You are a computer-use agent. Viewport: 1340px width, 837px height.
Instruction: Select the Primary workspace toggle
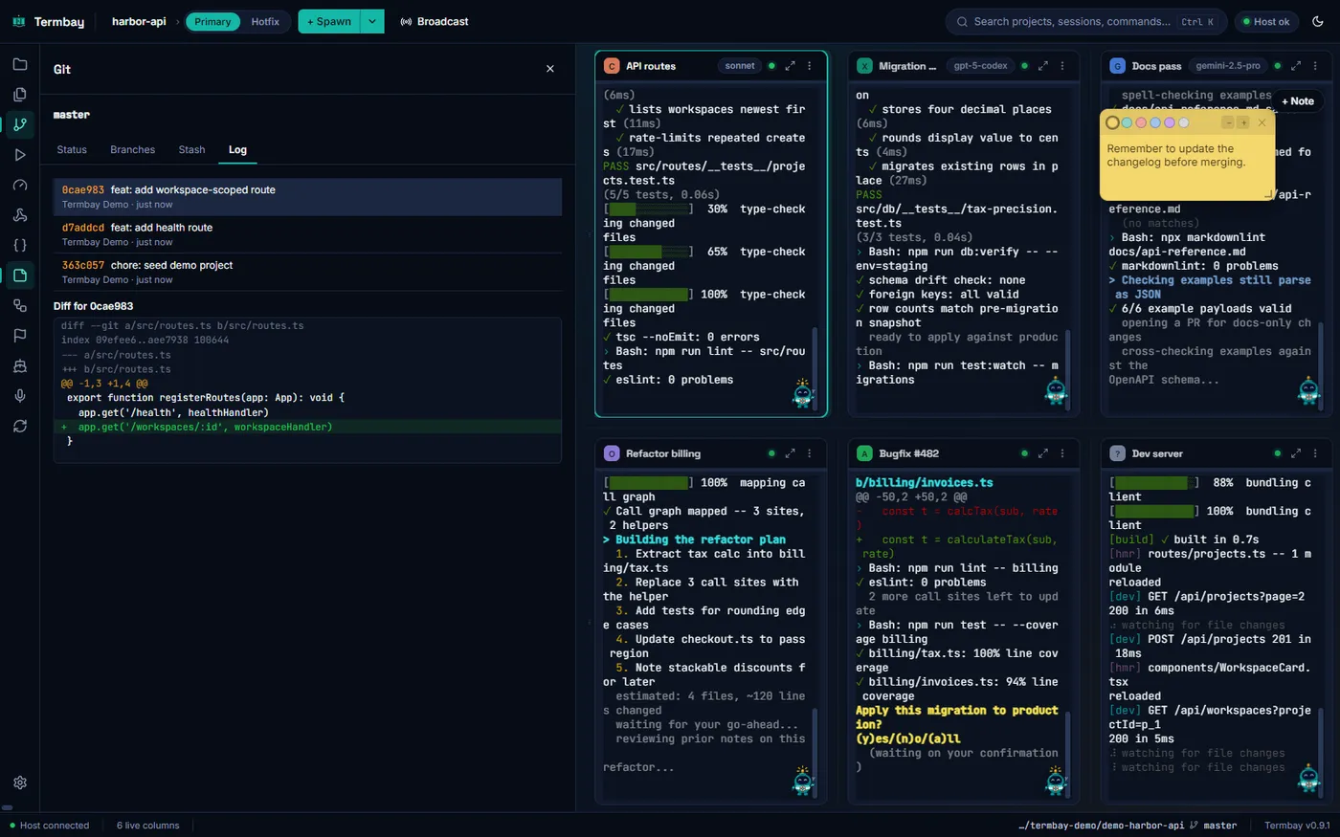tap(212, 21)
